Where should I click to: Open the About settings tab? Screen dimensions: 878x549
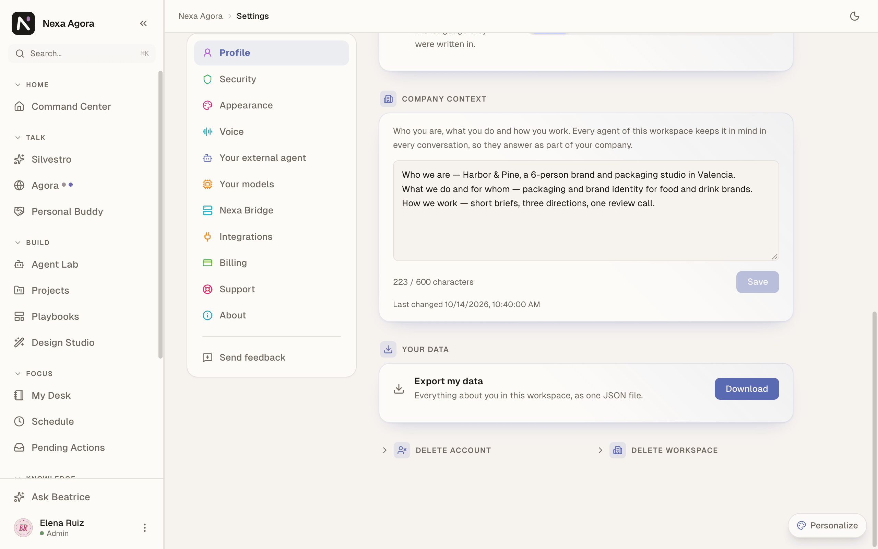point(271,315)
